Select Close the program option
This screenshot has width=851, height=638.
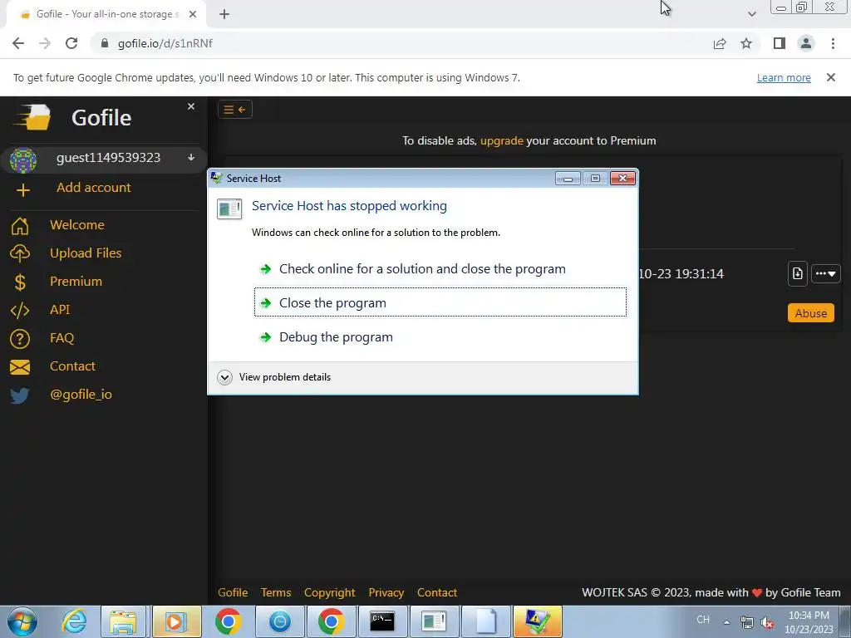click(x=440, y=302)
